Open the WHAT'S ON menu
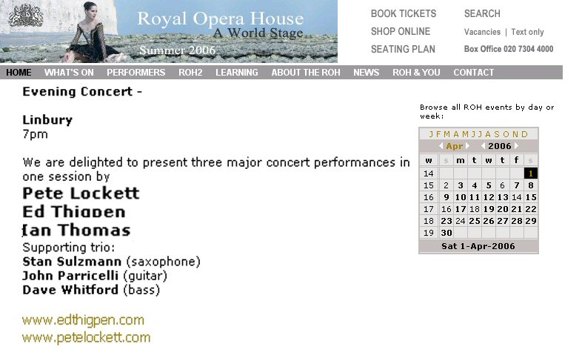The width and height of the screenshot is (582, 364). coord(69,73)
